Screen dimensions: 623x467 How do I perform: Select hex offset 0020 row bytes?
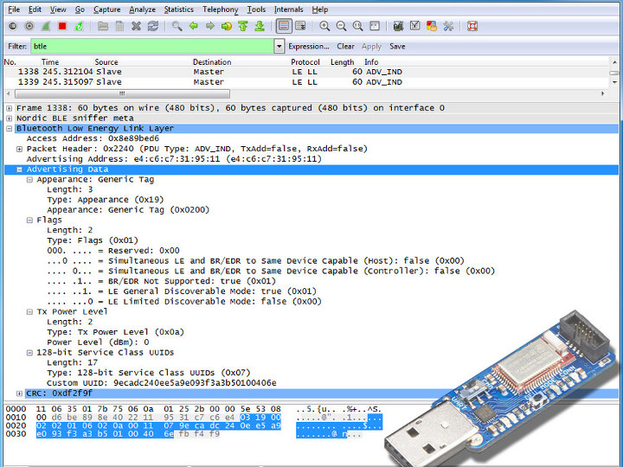tap(158, 425)
